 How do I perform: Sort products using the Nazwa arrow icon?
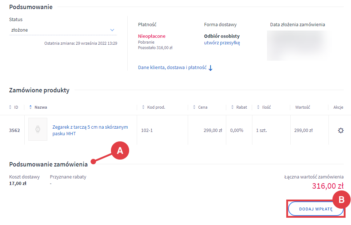point(31,107)
